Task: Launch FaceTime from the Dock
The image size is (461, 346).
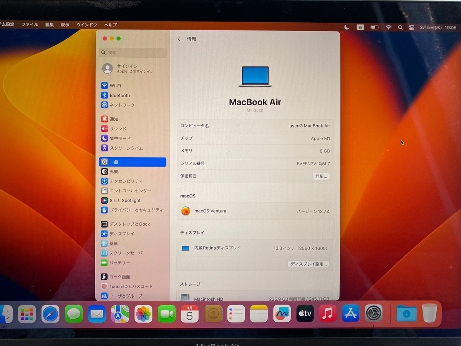Action: click(166, 314)
